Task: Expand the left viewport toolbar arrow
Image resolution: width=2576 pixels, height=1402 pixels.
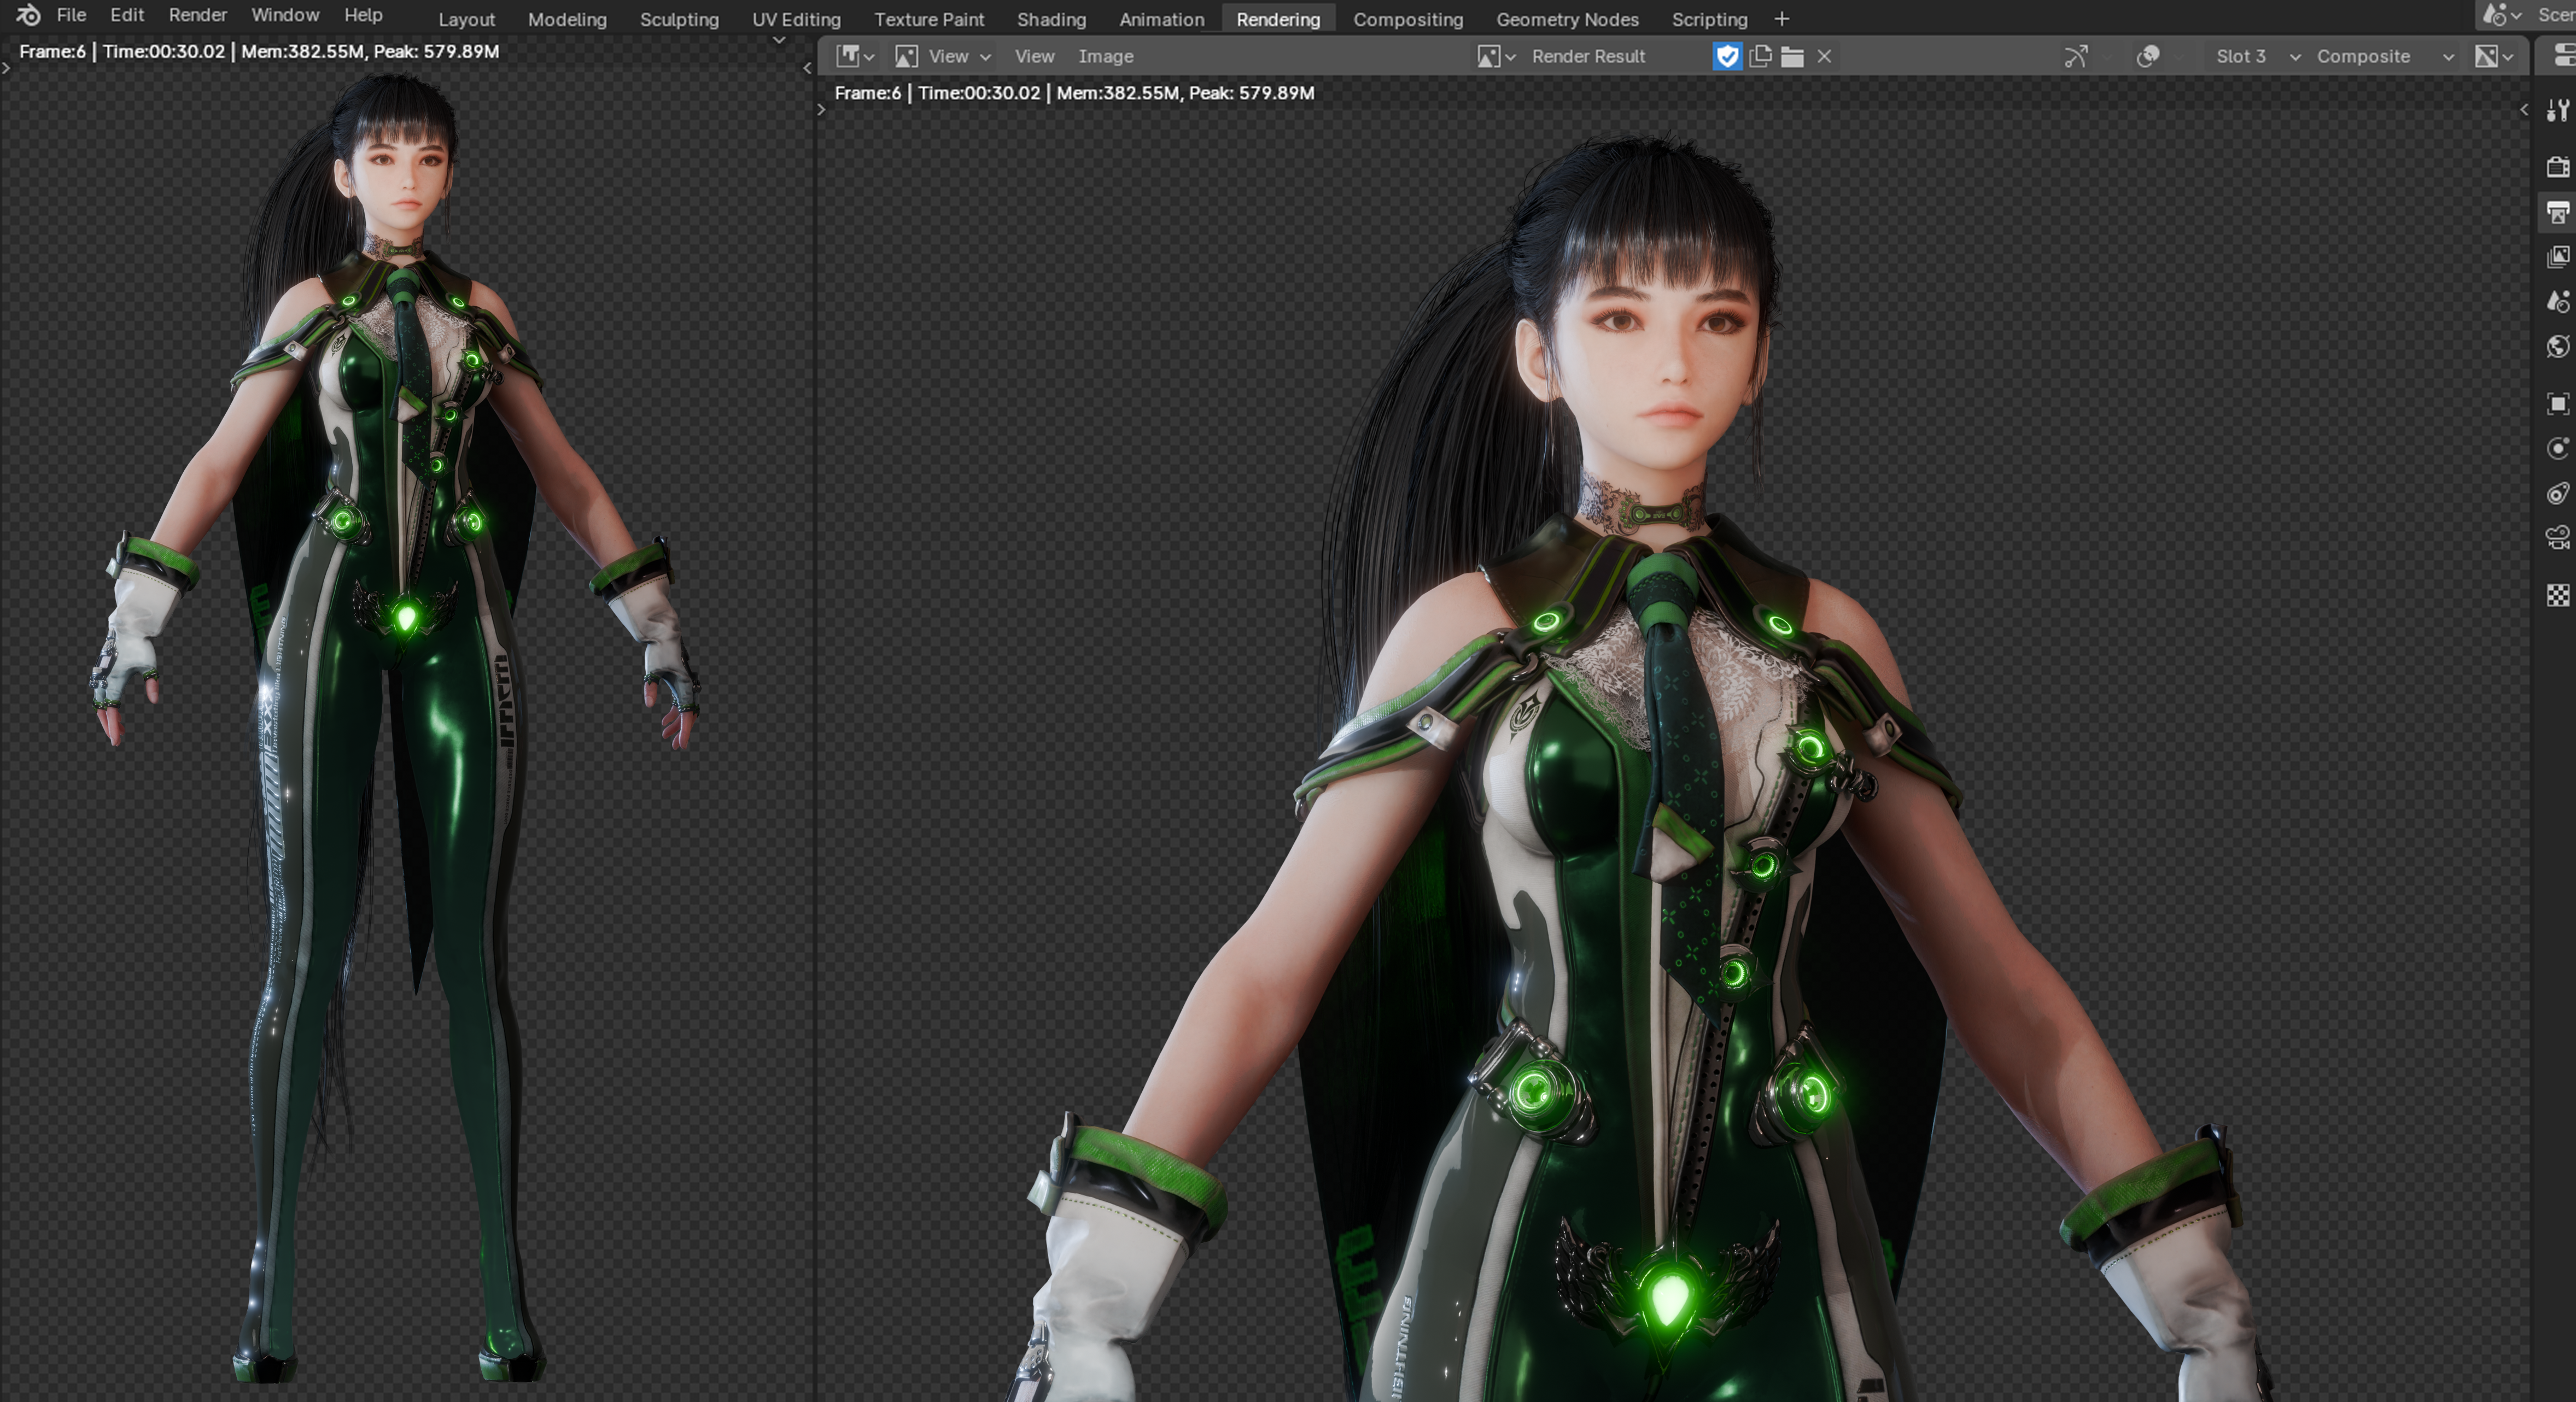Action: point(6,68)
